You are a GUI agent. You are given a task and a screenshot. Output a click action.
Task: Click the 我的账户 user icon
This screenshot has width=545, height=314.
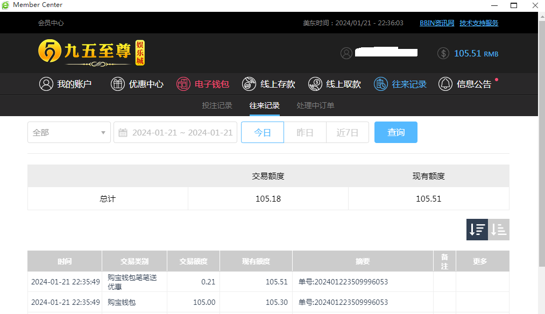(x=46, y=84)
